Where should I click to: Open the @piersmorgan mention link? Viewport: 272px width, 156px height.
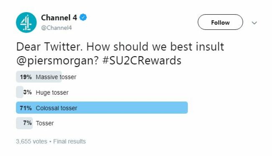click(x=58, y=61)
